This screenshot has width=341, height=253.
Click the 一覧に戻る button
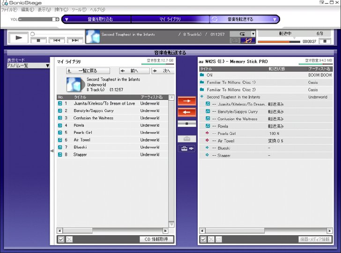88,71
